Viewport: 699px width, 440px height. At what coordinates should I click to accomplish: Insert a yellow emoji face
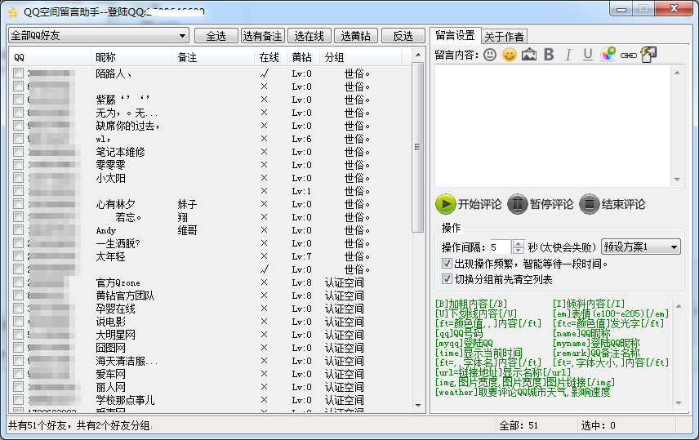(509, 55)
